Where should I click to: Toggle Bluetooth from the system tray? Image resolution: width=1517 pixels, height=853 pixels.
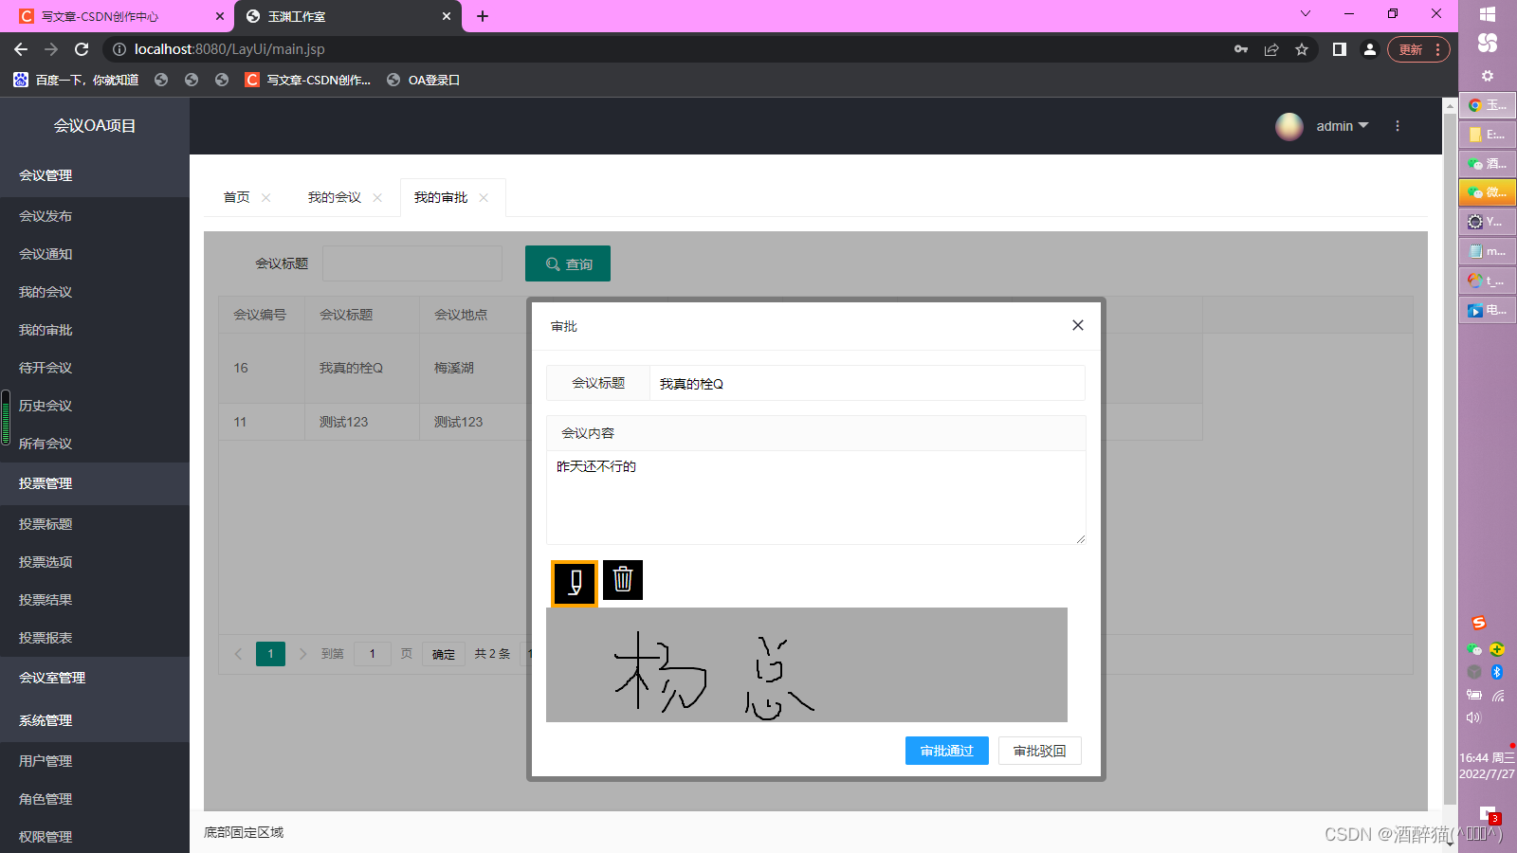pos(1497,672)
